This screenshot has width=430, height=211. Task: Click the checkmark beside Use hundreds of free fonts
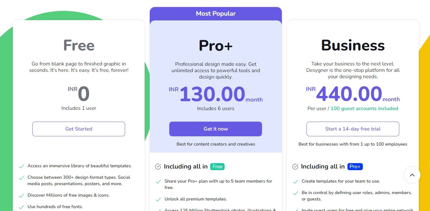21,207
